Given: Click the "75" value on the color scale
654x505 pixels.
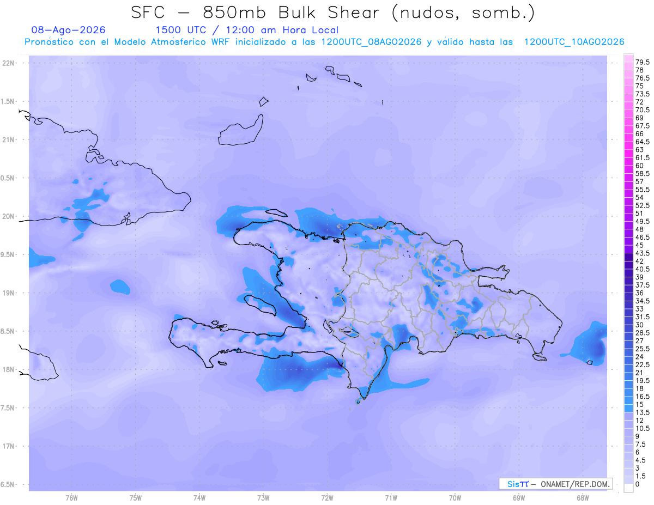Looking at the screenshot, I should point(640,86).
